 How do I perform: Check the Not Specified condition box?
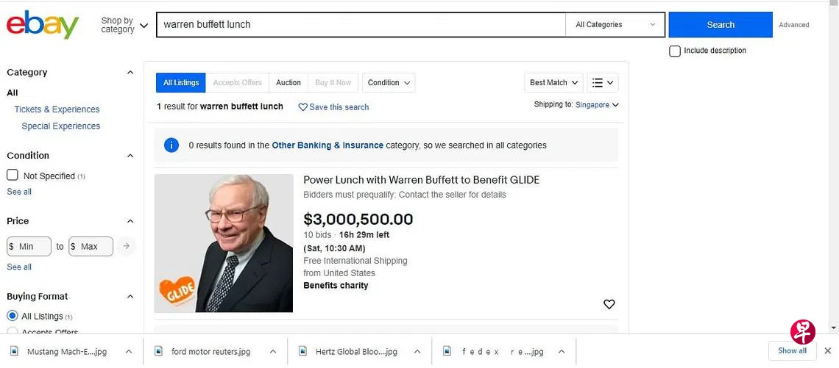pyautogui.click(x=13, y=176)
